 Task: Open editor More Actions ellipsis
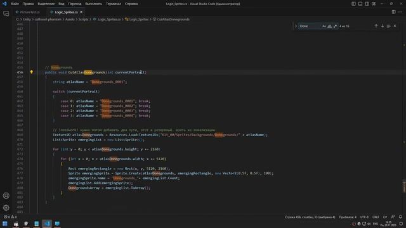click(400, 12)
